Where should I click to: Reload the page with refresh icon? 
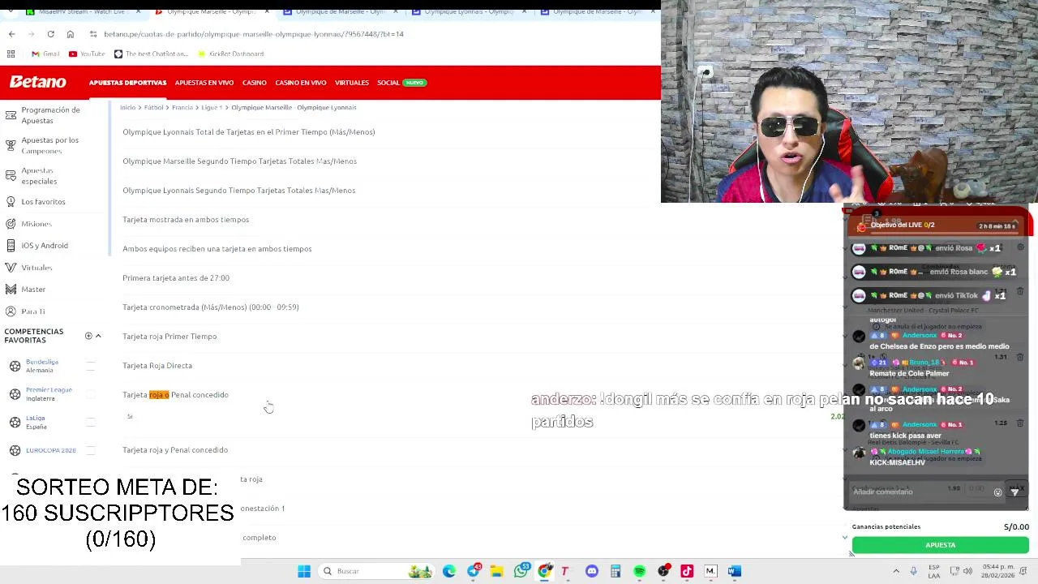[x=50, y=34]
